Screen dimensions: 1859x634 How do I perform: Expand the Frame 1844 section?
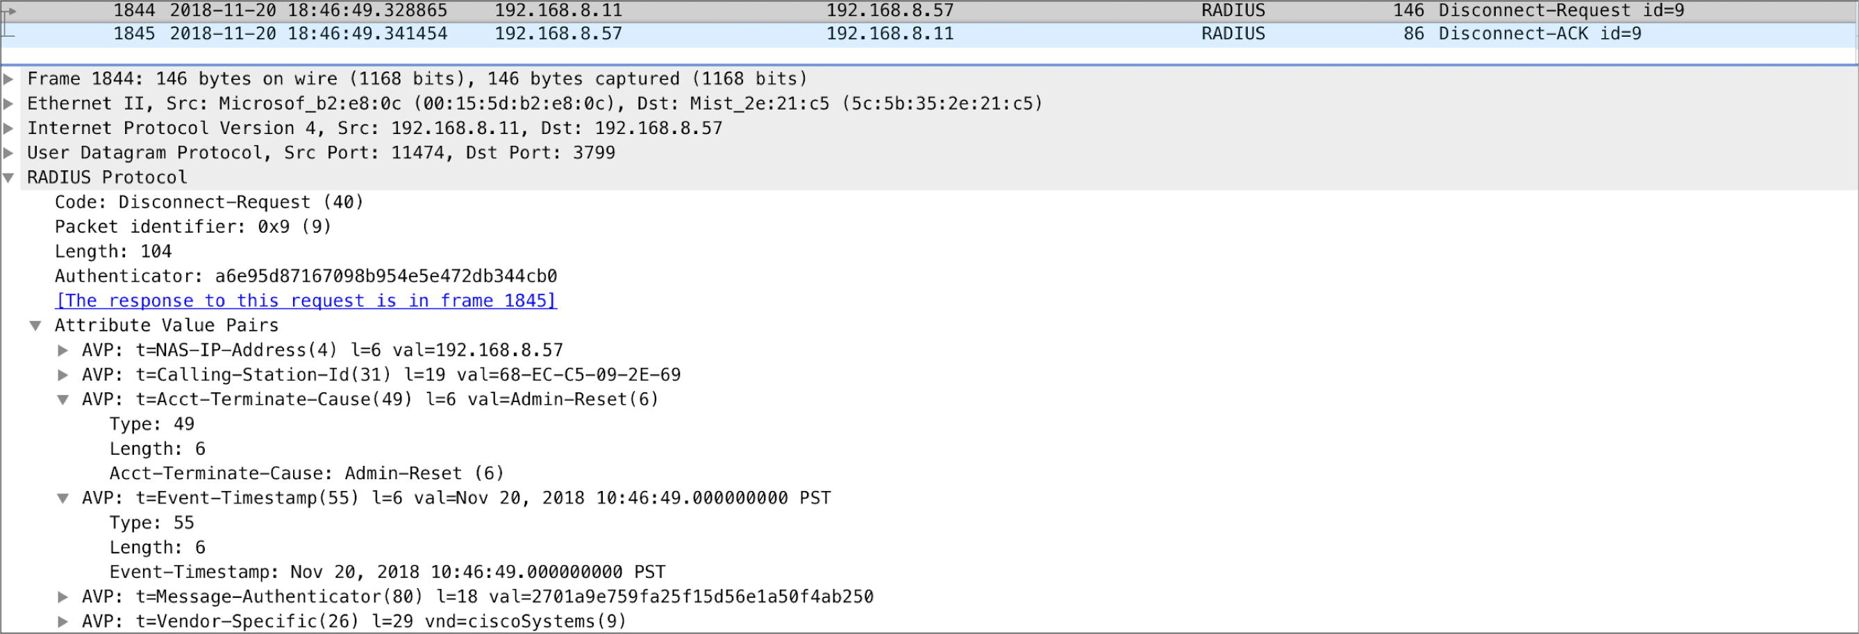pyautogui.click(x=8, y=78)
